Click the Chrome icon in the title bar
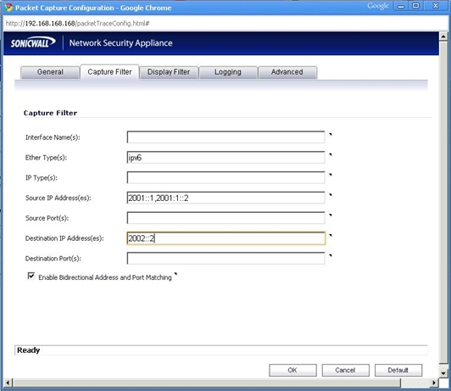Image resolution: width=451 pixels, height=391 pixels. point(9,8)
